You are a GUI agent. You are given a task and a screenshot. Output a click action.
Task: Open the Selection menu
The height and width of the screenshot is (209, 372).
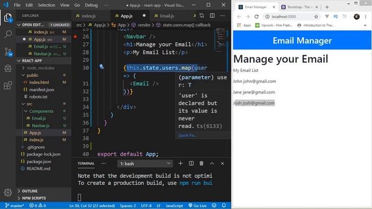coord(46,5)
